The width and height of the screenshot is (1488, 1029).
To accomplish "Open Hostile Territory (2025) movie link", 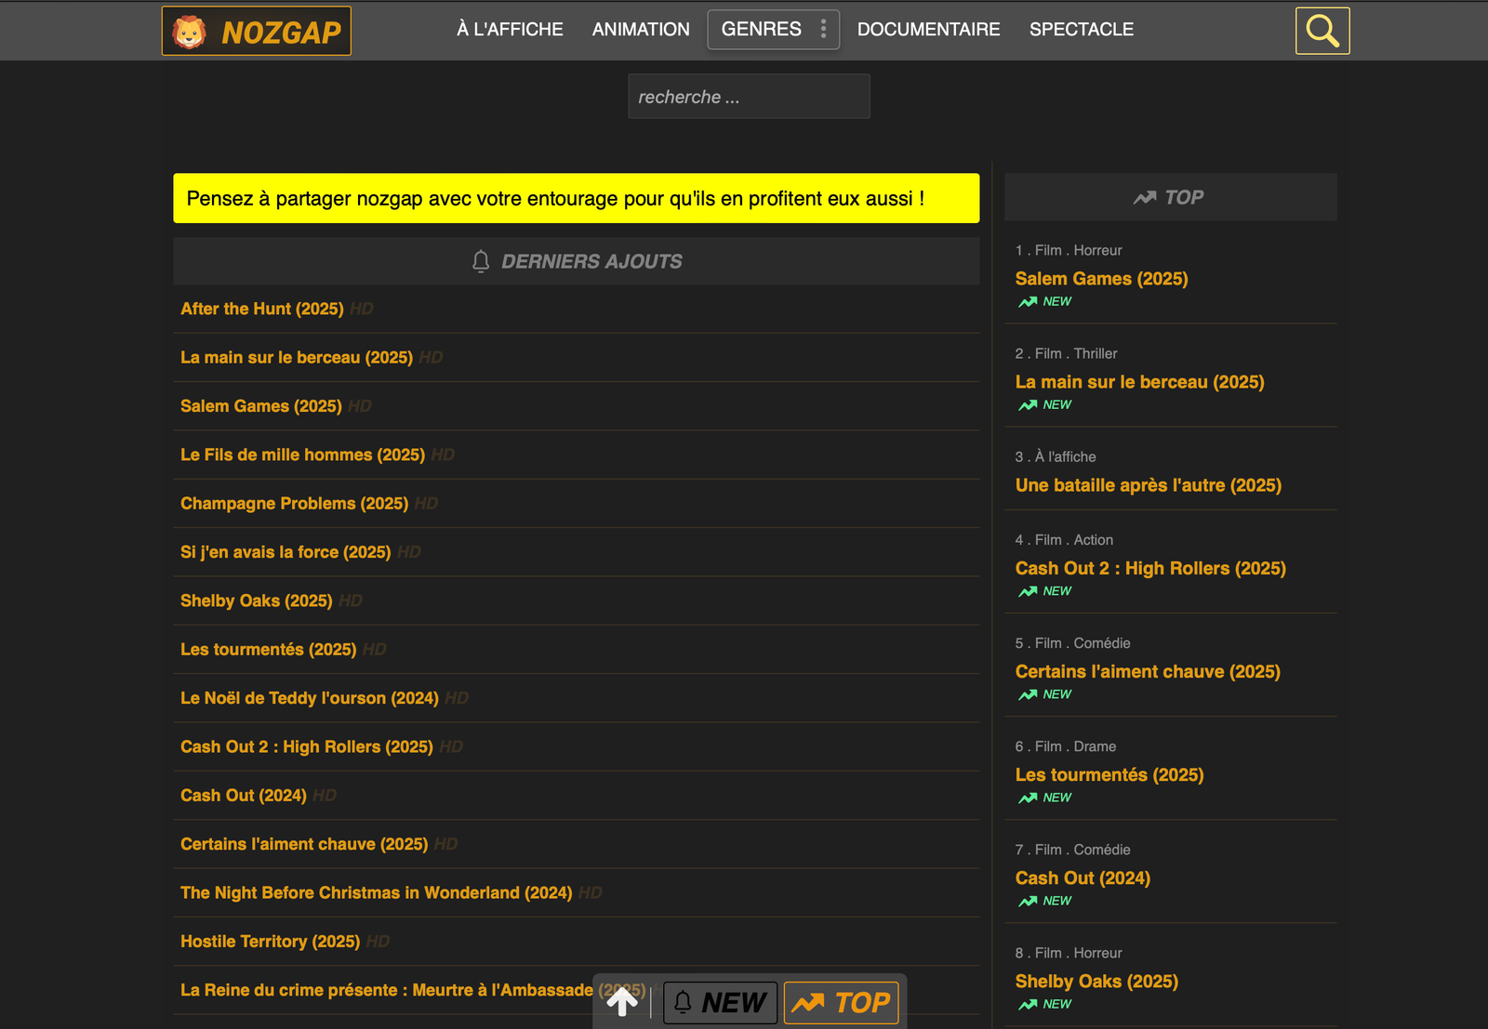I will [270, 942].
